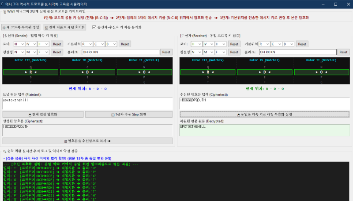Screen dimensions: 353x201
Task: Maximize the simulator window
Action: click(x=335, y=4)
